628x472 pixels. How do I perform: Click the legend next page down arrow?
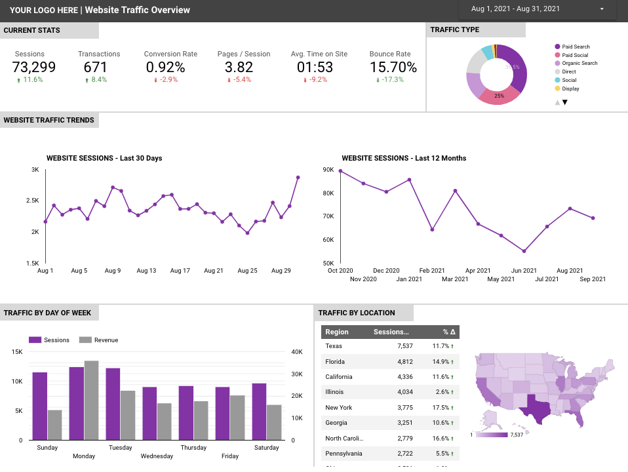pyautogui.click(x=564, y=102)
